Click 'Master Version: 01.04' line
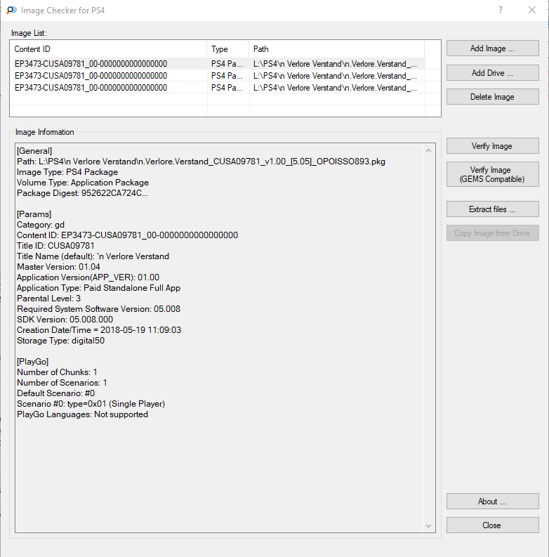Image resolution: width=549 pixels, height=557 pixels. pos(58,267)
